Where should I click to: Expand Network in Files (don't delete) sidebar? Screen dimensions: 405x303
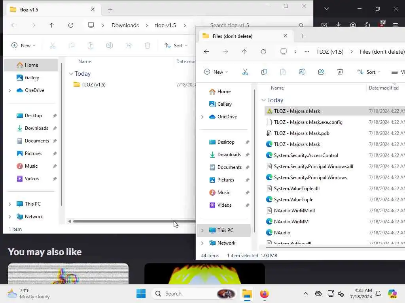tap(202, 243)
